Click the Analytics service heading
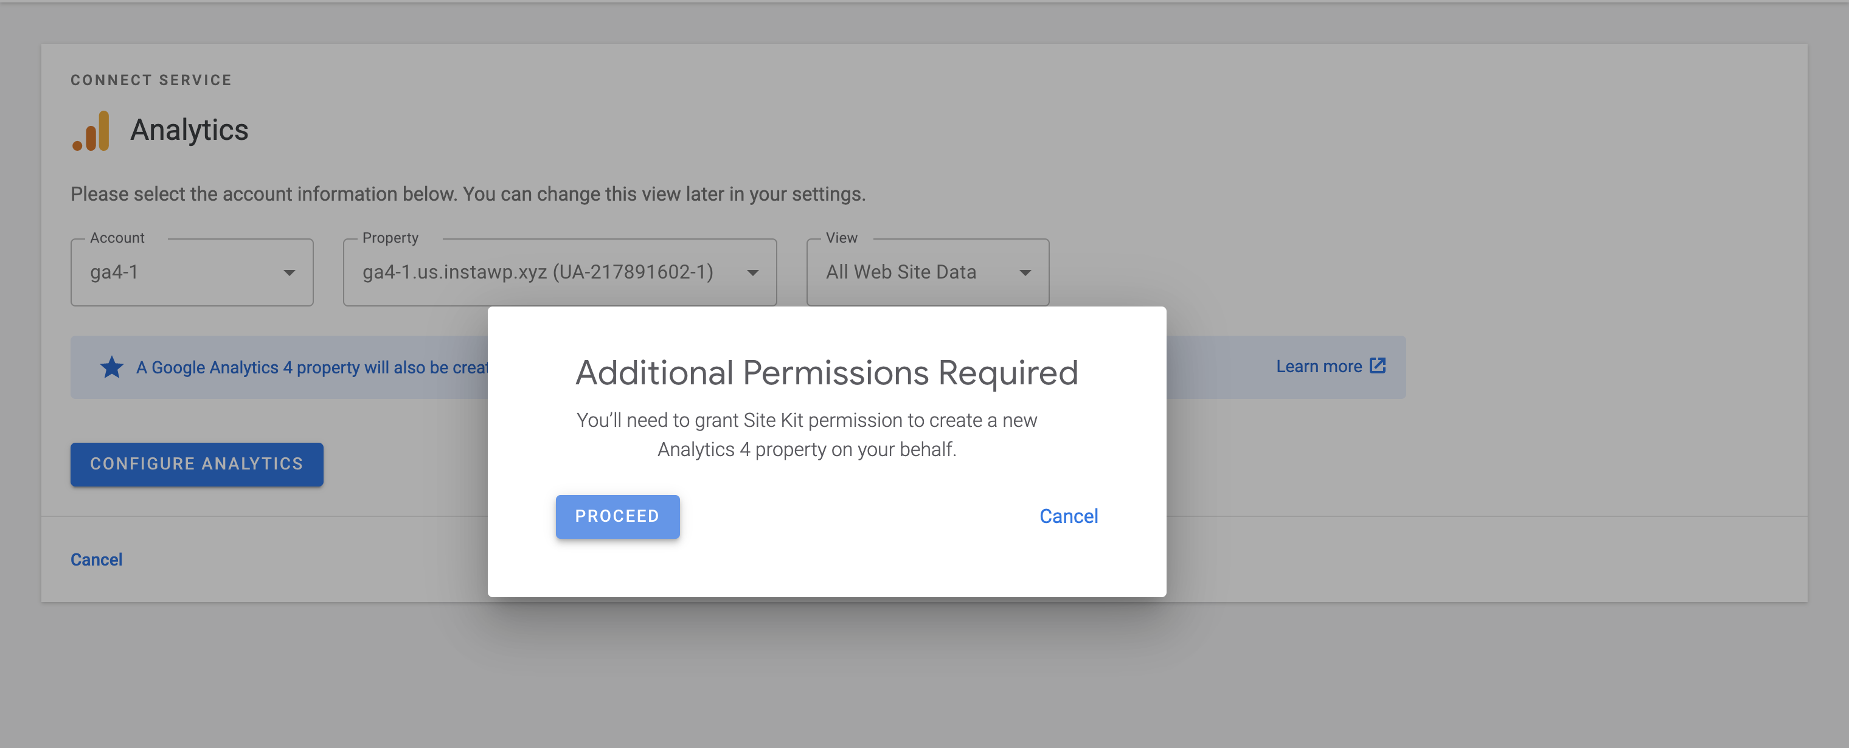Screen dimensions: 1849x748 coord(189,130)
